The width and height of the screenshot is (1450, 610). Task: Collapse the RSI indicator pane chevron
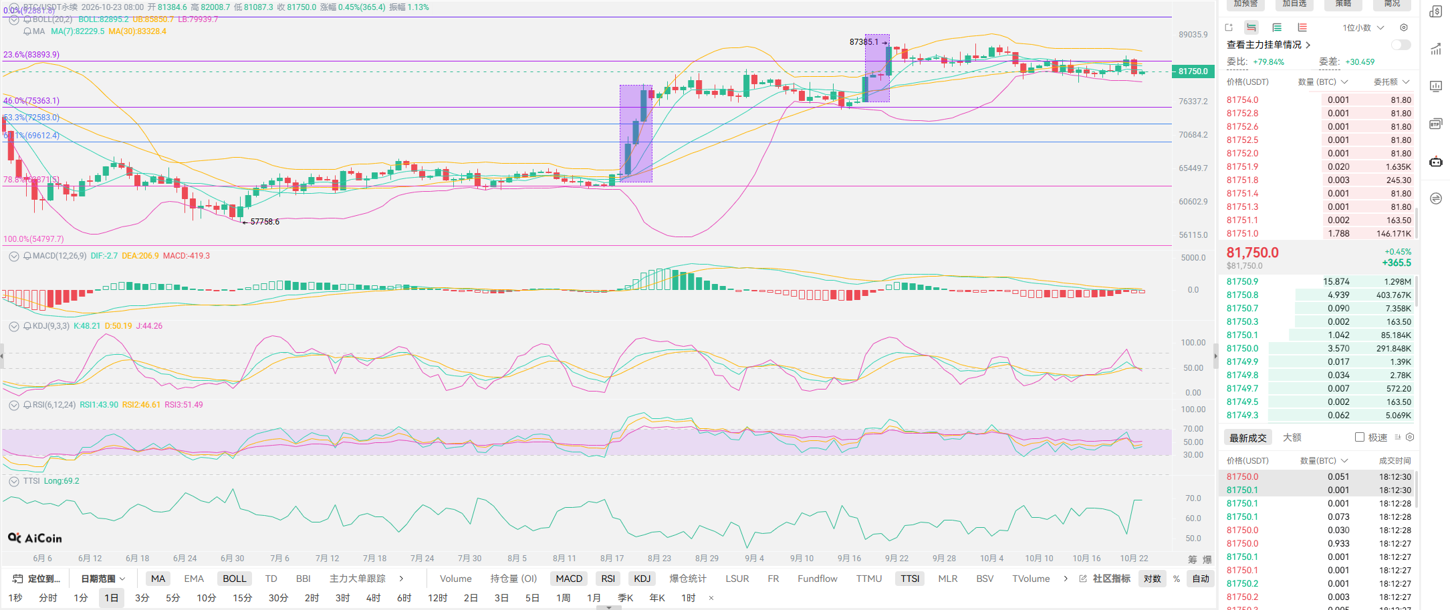(13, 405)
